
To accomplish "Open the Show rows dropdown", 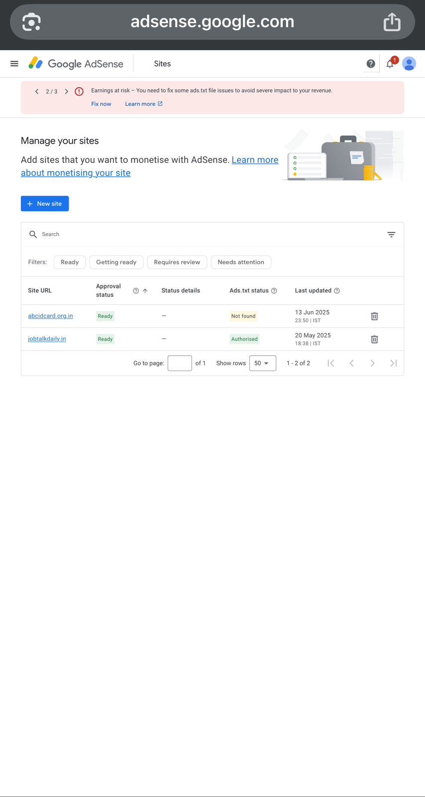I will pos(262,363).
